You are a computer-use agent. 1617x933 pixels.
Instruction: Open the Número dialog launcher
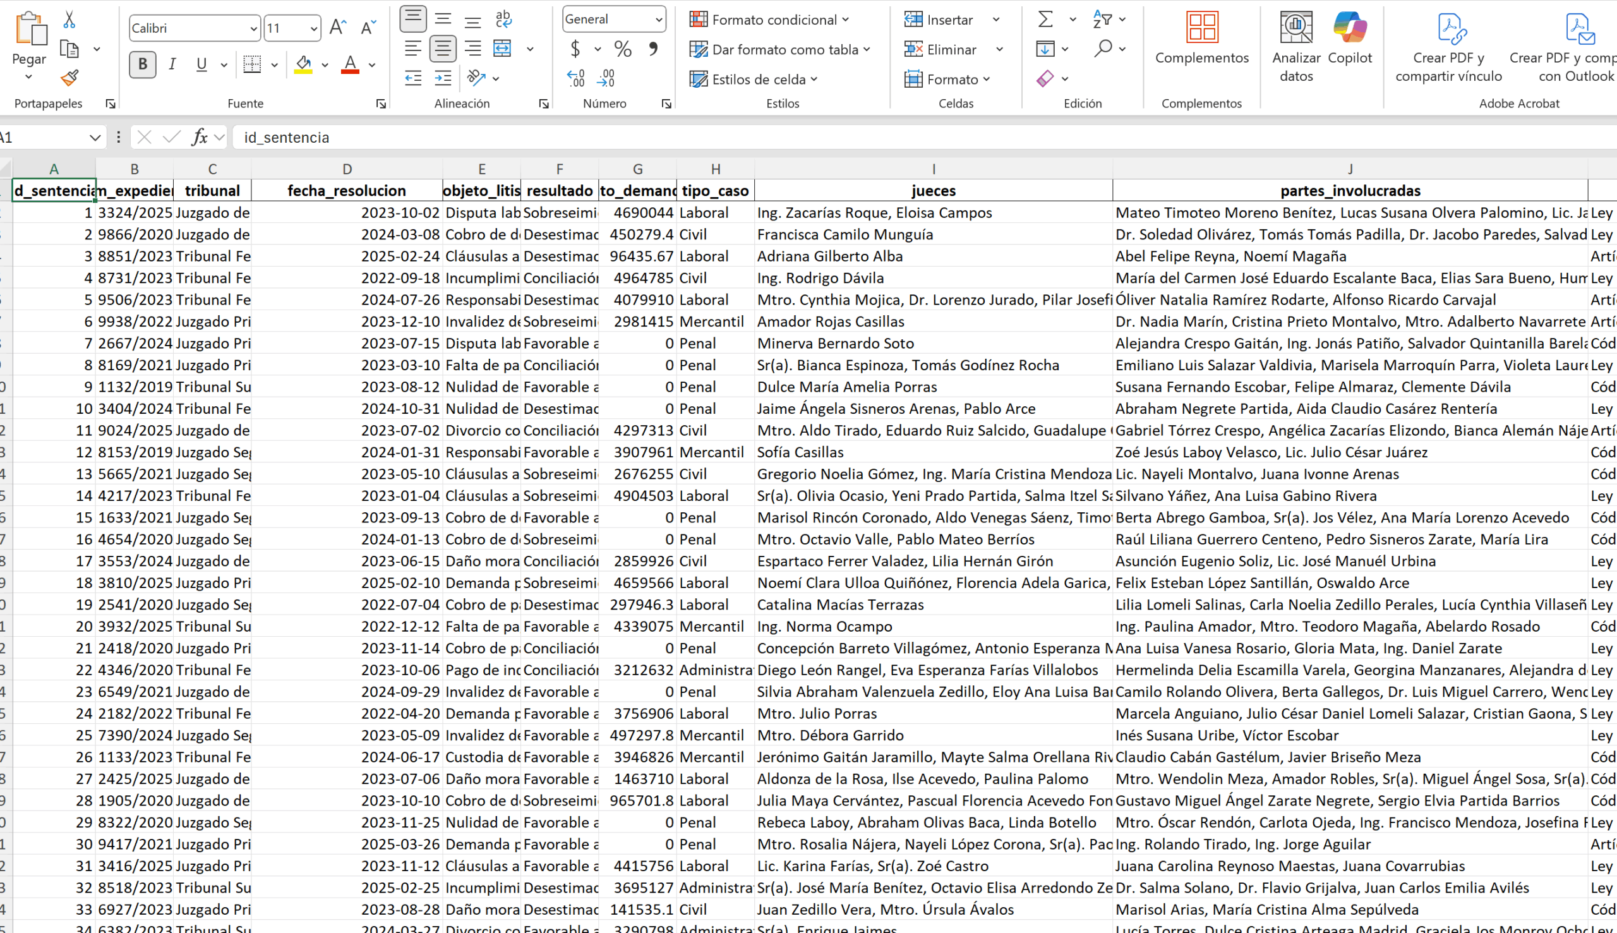[666, 104]
